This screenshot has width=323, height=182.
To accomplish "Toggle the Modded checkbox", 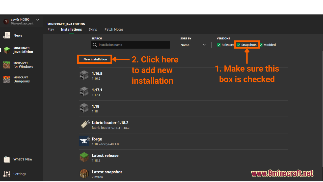I will click(261, 45).
